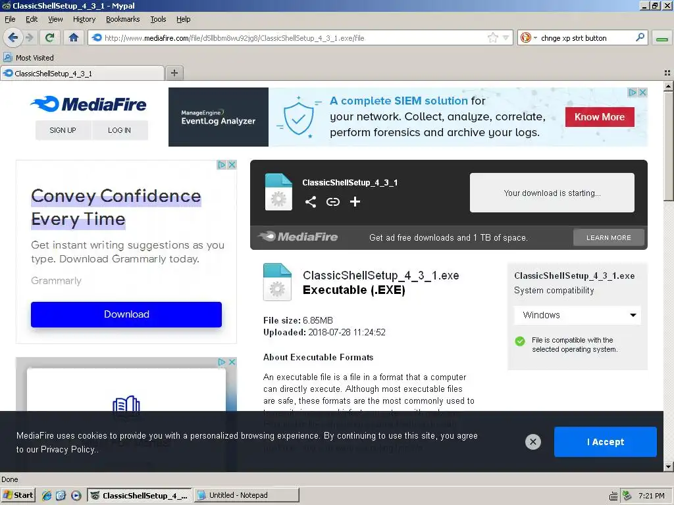Click the 7:21 PM clock

pos(651,496)
